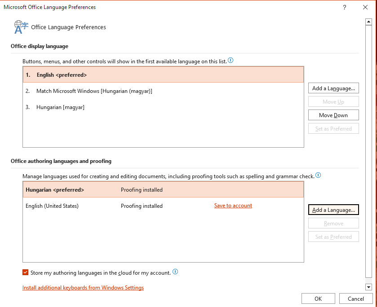Close the Language Preferences dialog
Screen dimensions: 377x307
(x=365, y=8)
